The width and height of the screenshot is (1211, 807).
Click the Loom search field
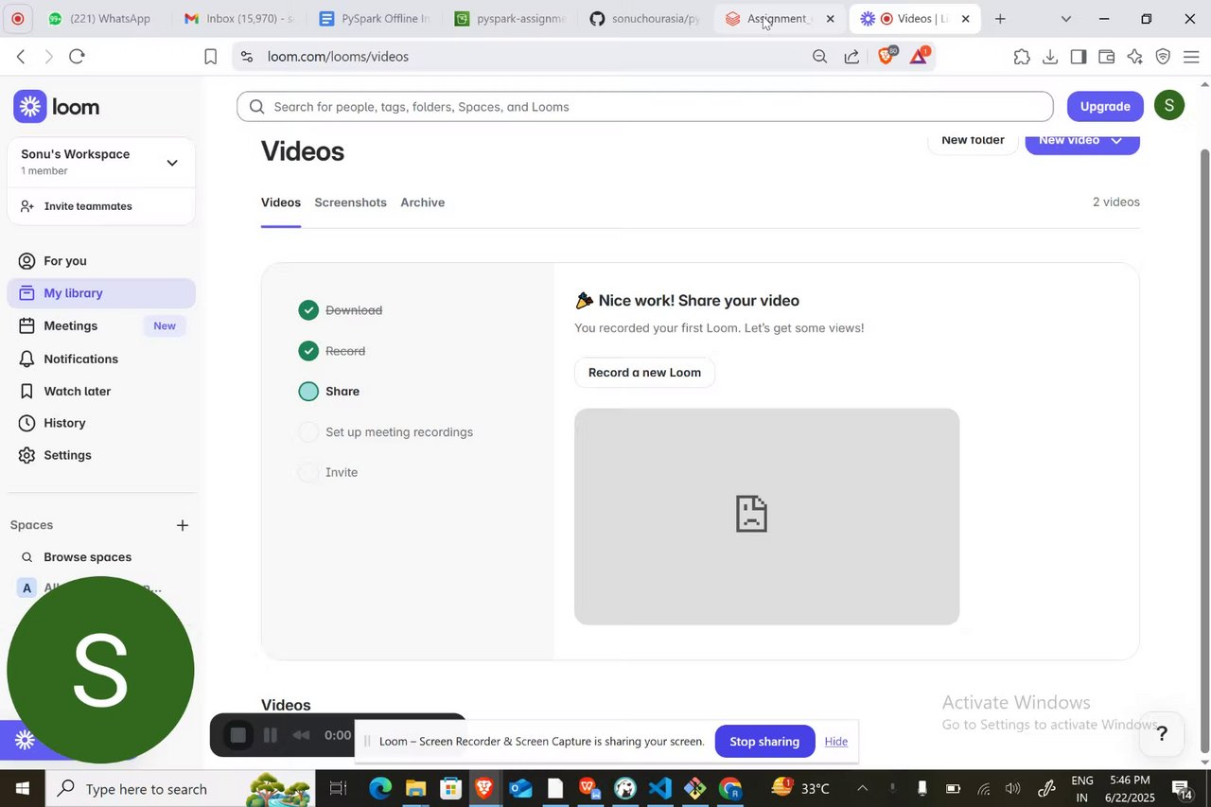(644, 107)
